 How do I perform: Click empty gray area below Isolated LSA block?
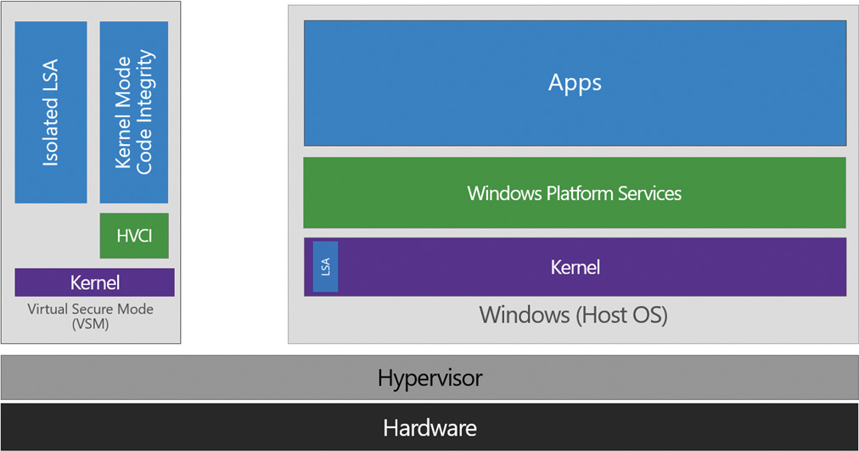point(51,236)
